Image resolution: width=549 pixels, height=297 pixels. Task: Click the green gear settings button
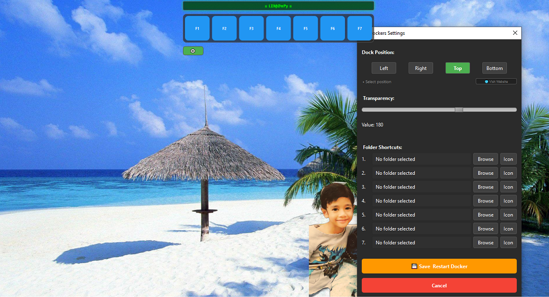(x=193, y=51)
